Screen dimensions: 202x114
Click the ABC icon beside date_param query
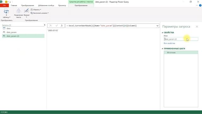pos(4,32)
